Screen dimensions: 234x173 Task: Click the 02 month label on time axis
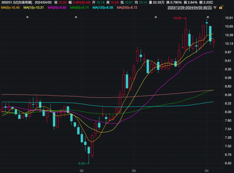[x=82, y=171]
